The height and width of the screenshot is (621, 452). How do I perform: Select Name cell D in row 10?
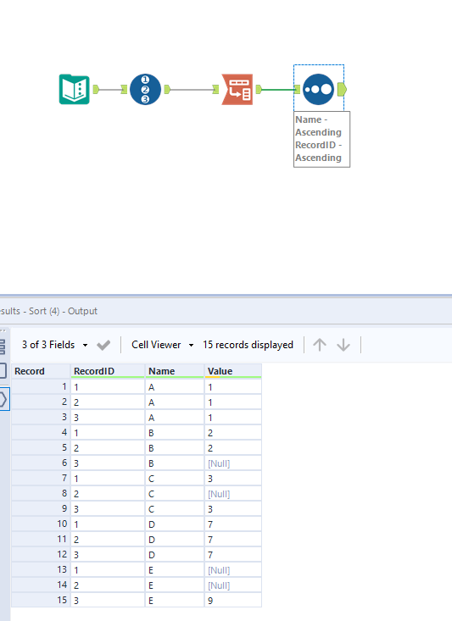175,524
